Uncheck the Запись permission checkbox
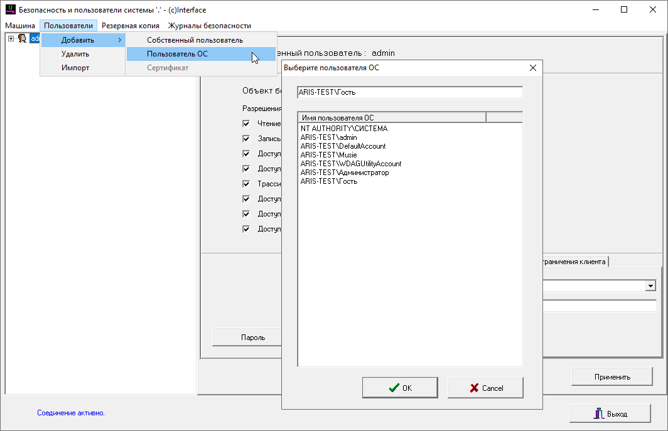The height and width of the screenshot is (431, 668). [246, 139]
